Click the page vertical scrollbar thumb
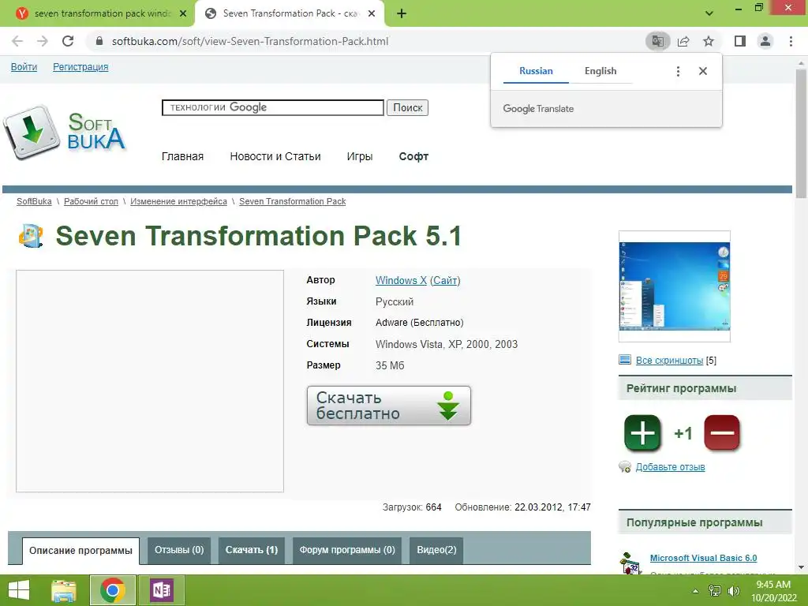Image resolution: width=808 pixels, height=606 pixels. coord(801,133)
